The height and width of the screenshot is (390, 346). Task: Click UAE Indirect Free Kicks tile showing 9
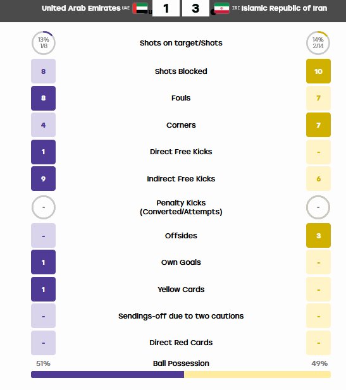point(43,179)
